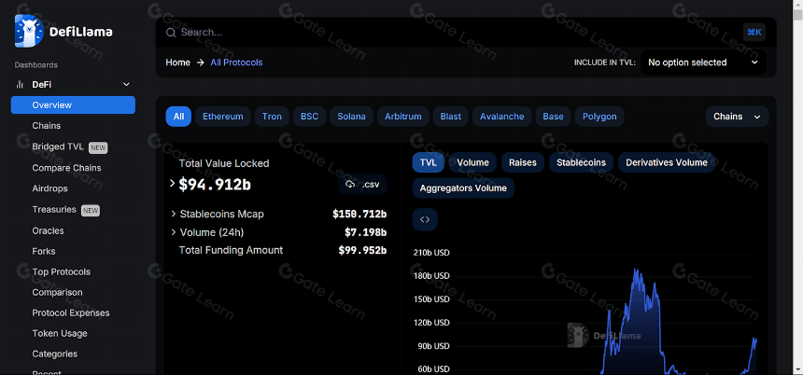Expand Total Value Locked breakdown
This screenshot has height=375, width=803.
click(173, 183)
